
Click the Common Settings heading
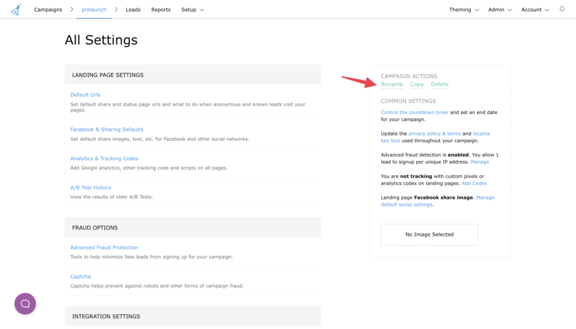click(x=408, y=101)
